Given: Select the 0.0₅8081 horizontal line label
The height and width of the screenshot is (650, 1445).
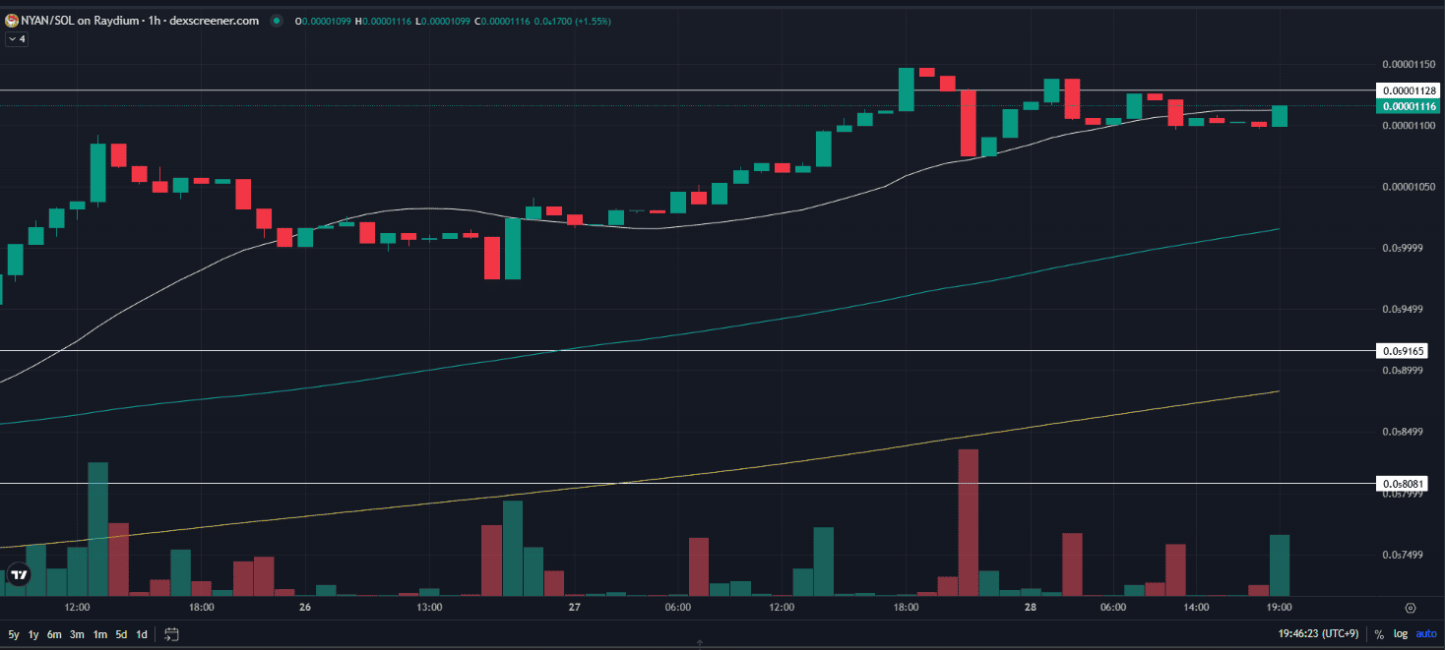Looking at the screenshot, I should [1404, 484].
